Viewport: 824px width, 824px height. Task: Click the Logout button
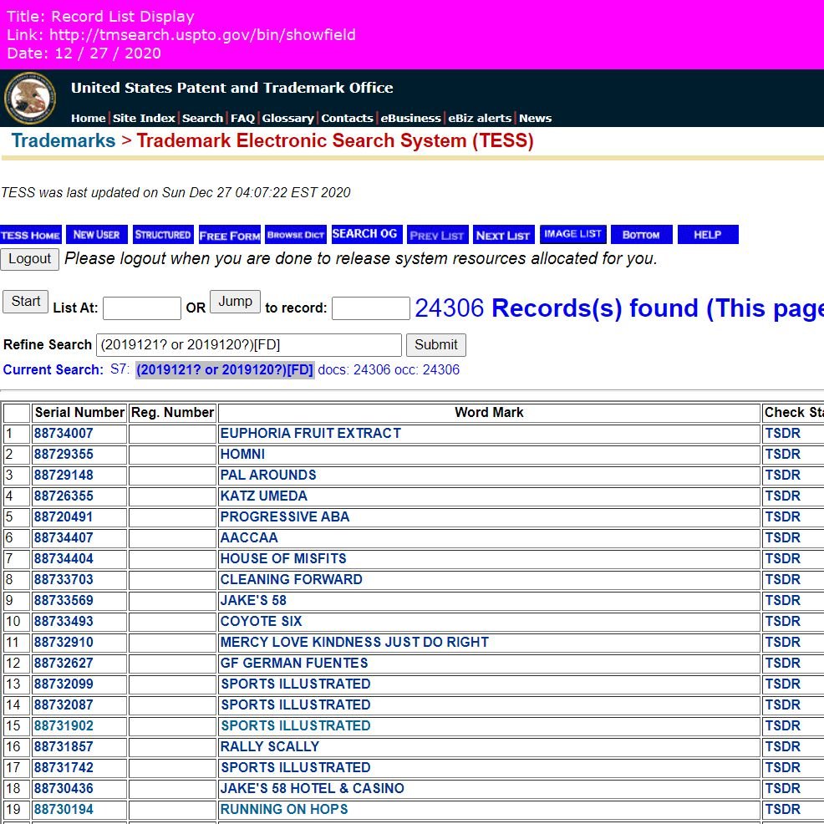click(x=29, y=259)
